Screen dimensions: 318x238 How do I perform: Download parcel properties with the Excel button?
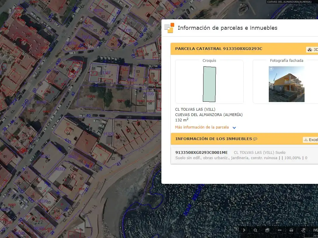pyautogui.click(x=311, y=140)
